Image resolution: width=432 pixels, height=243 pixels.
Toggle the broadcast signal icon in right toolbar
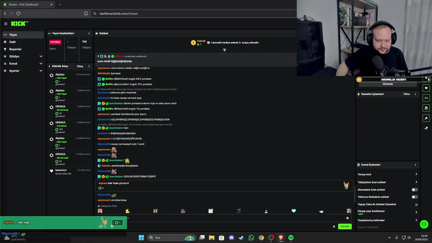426,98
